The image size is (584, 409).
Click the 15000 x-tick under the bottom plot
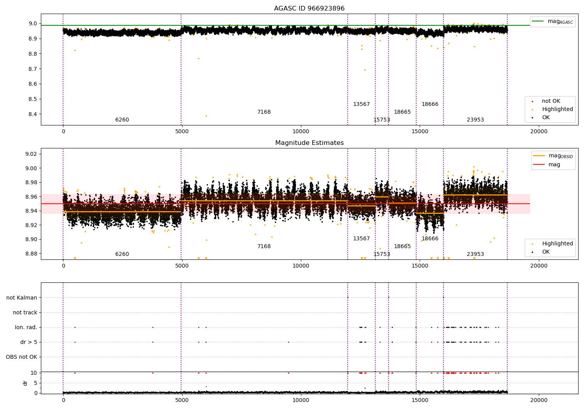point(420,400)
